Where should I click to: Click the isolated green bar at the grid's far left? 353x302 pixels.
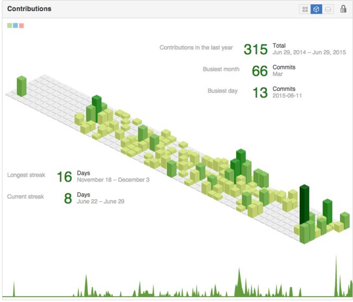coord(22,86)
